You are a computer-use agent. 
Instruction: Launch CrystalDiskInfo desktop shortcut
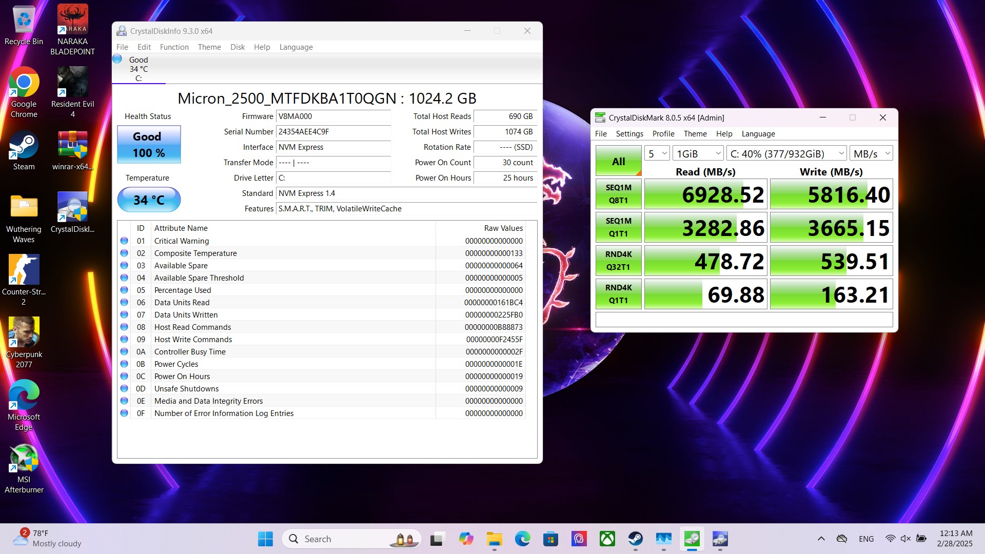tap(72, 213)
